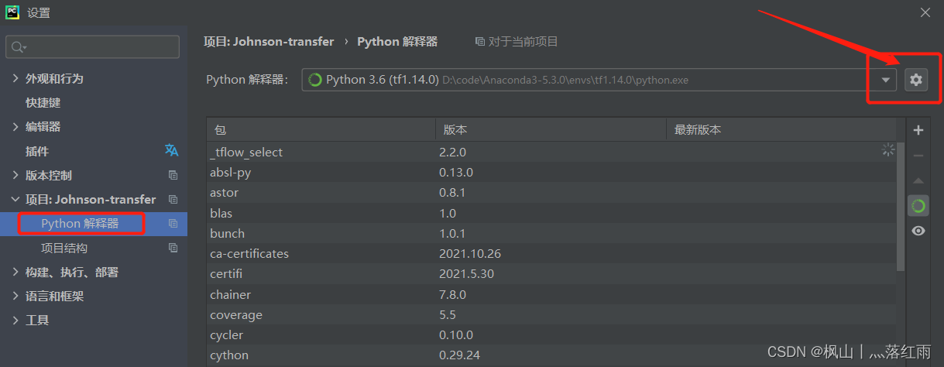
Task: Select the absl-py package row
Action: [551, 173]
